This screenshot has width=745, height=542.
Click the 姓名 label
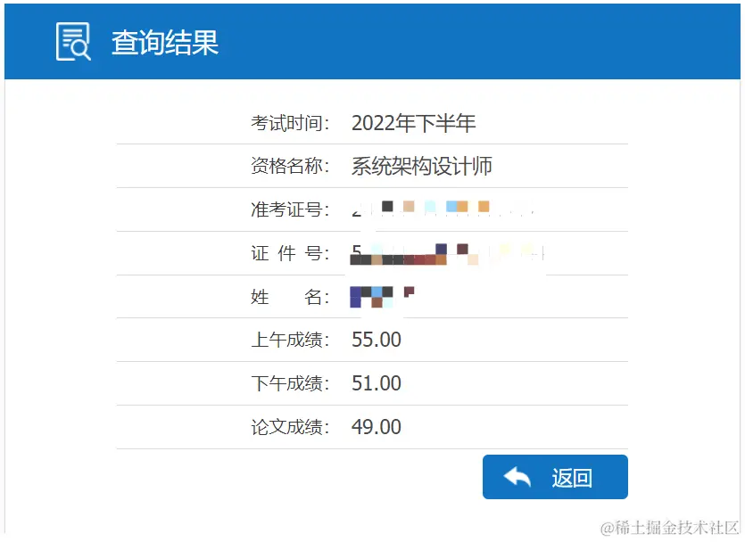(x=290, y=297)
